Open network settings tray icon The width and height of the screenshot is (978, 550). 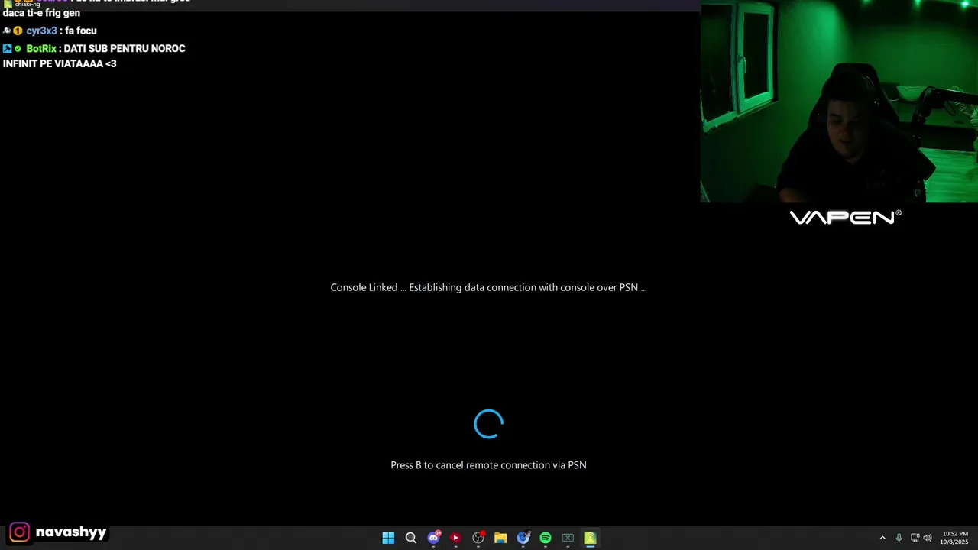pos(915,538)
